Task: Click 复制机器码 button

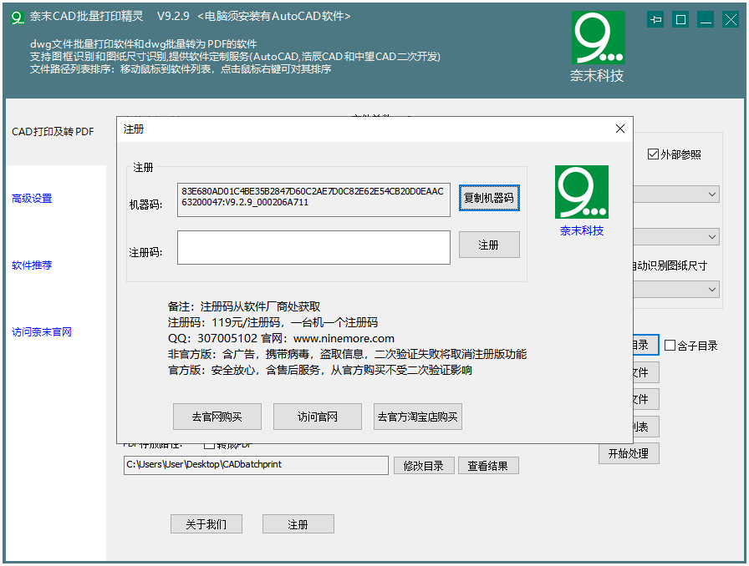Action: click(489, 198)
